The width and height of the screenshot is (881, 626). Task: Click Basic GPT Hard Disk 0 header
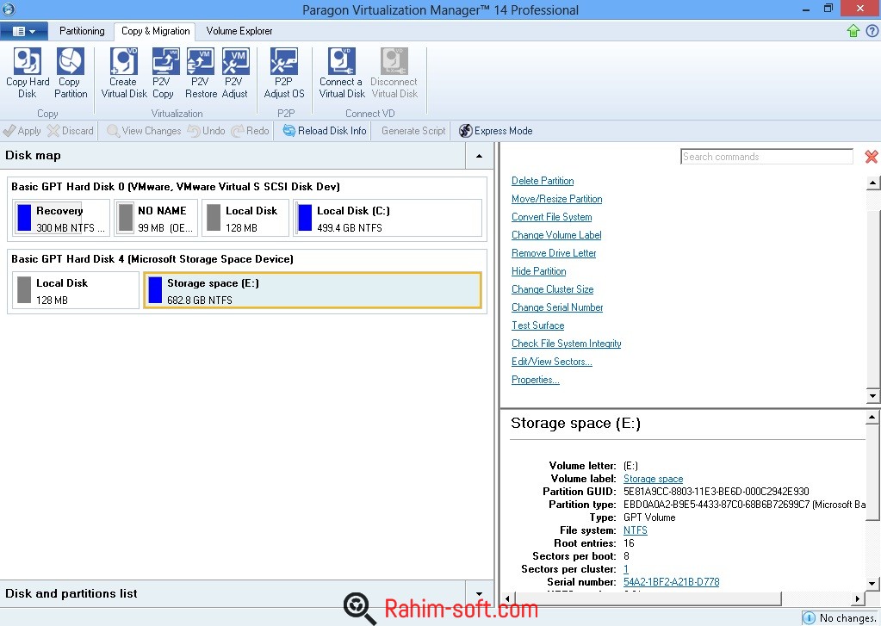176,187
